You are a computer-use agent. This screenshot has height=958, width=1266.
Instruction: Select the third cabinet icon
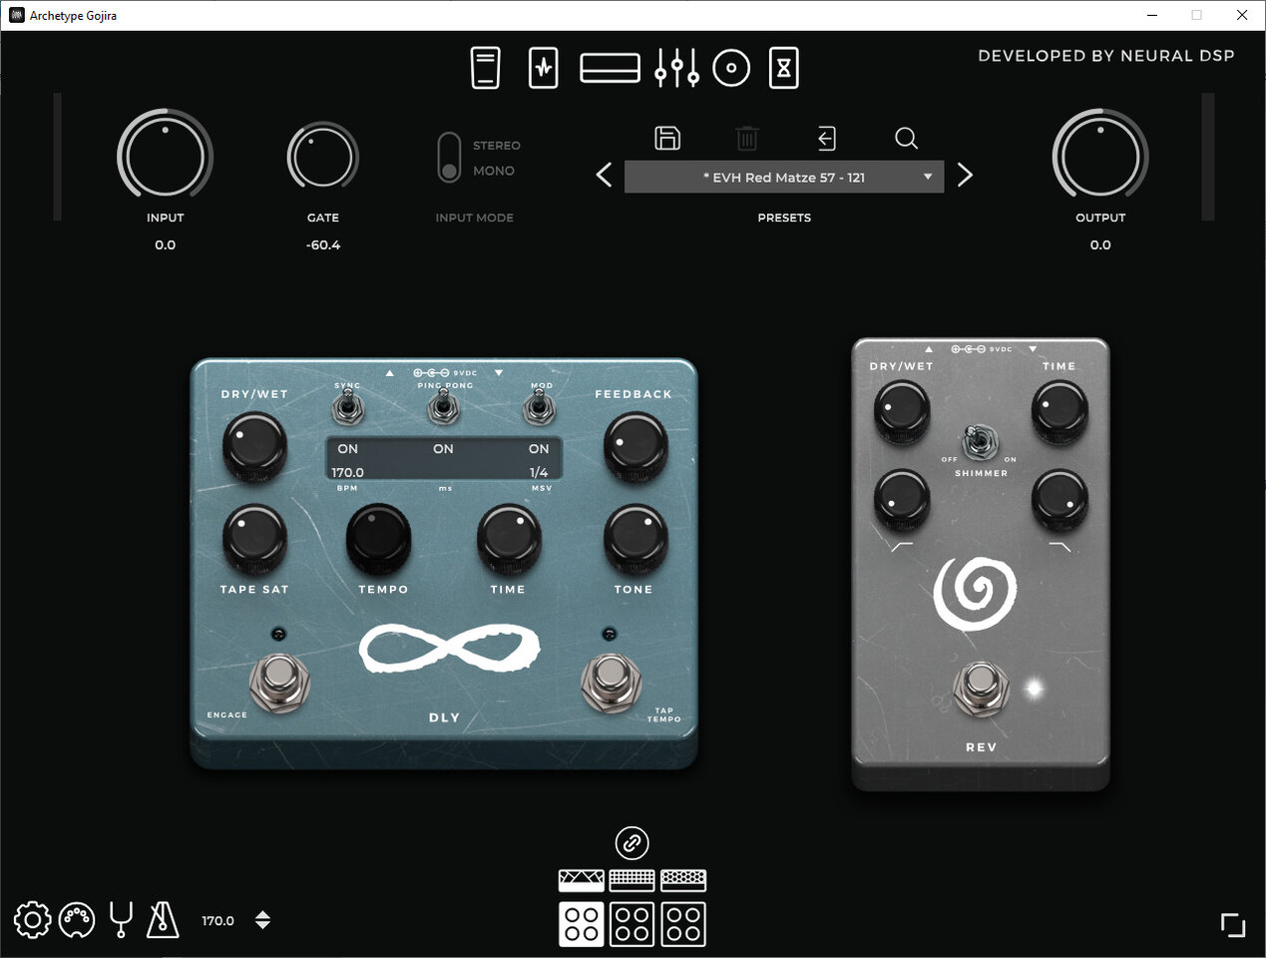click(683, 924)
